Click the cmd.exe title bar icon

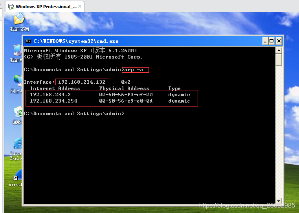coord(28,41)
